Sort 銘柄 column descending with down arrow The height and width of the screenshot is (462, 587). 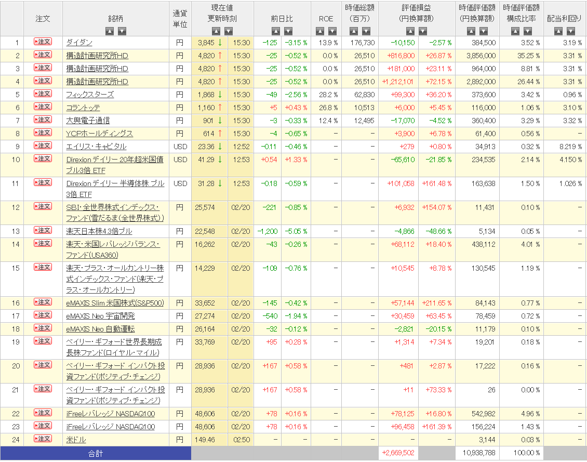coord(122,31)
